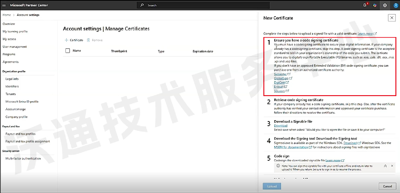The height and width of the screenshot is (193, 400).
Task: Open Legal info in Organization profile
Action: 12,79
